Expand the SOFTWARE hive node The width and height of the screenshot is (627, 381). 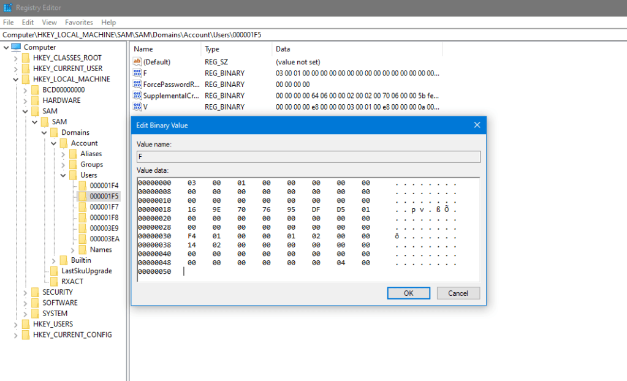[25, 303]
